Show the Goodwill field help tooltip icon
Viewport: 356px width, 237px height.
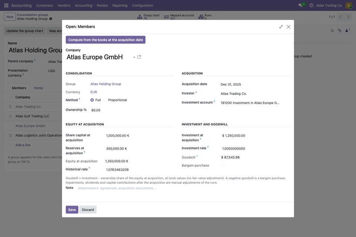point(197,157)
